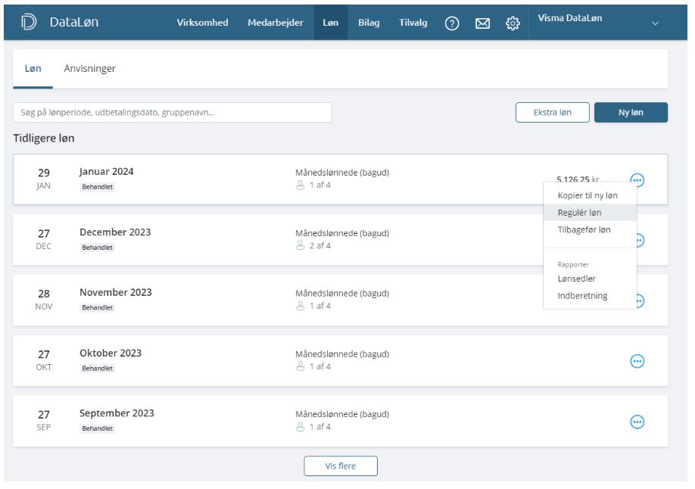Expand the Visma DataLøn account dropdown
This screenshot has height=489, width=695.
655,23
